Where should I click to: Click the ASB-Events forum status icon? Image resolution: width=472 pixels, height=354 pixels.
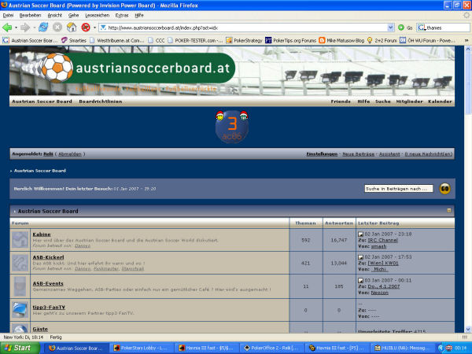20,286
